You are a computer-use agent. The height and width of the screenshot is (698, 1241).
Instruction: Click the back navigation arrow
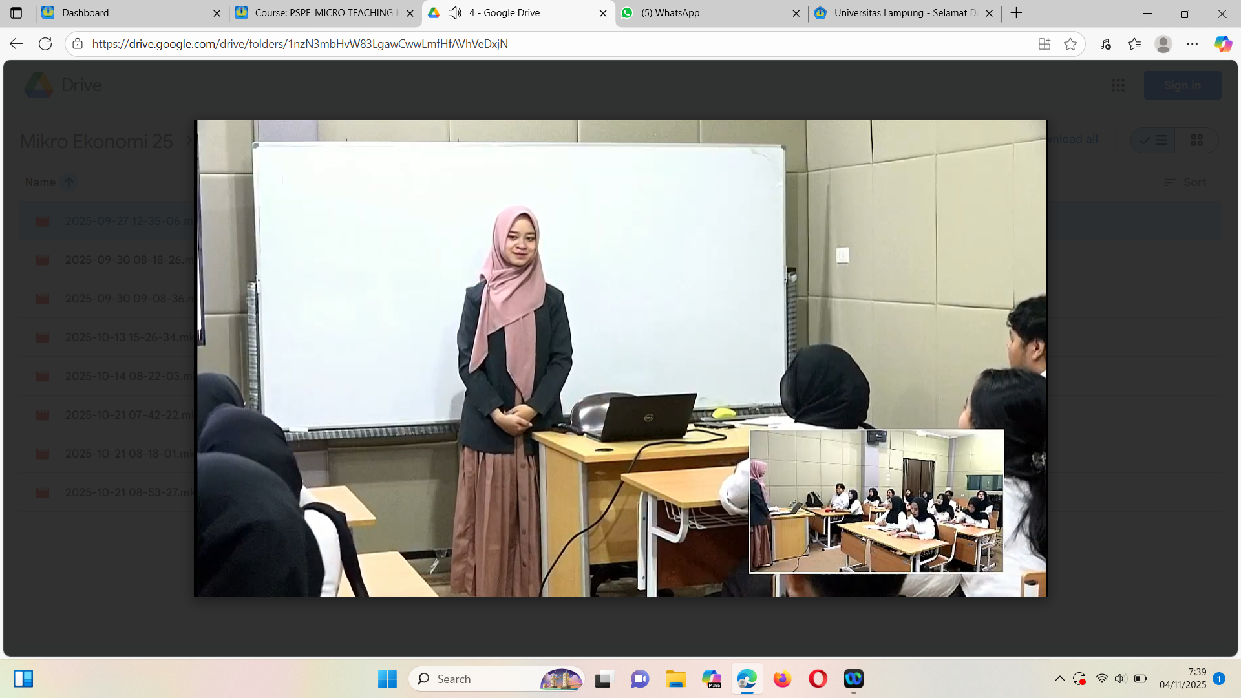tap(16, 44)
